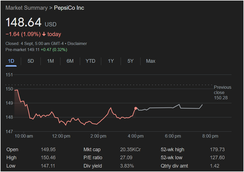Click the Qtrly div amt label
Viewport: 244px width, 172px height.
click(x=174, y=166)
